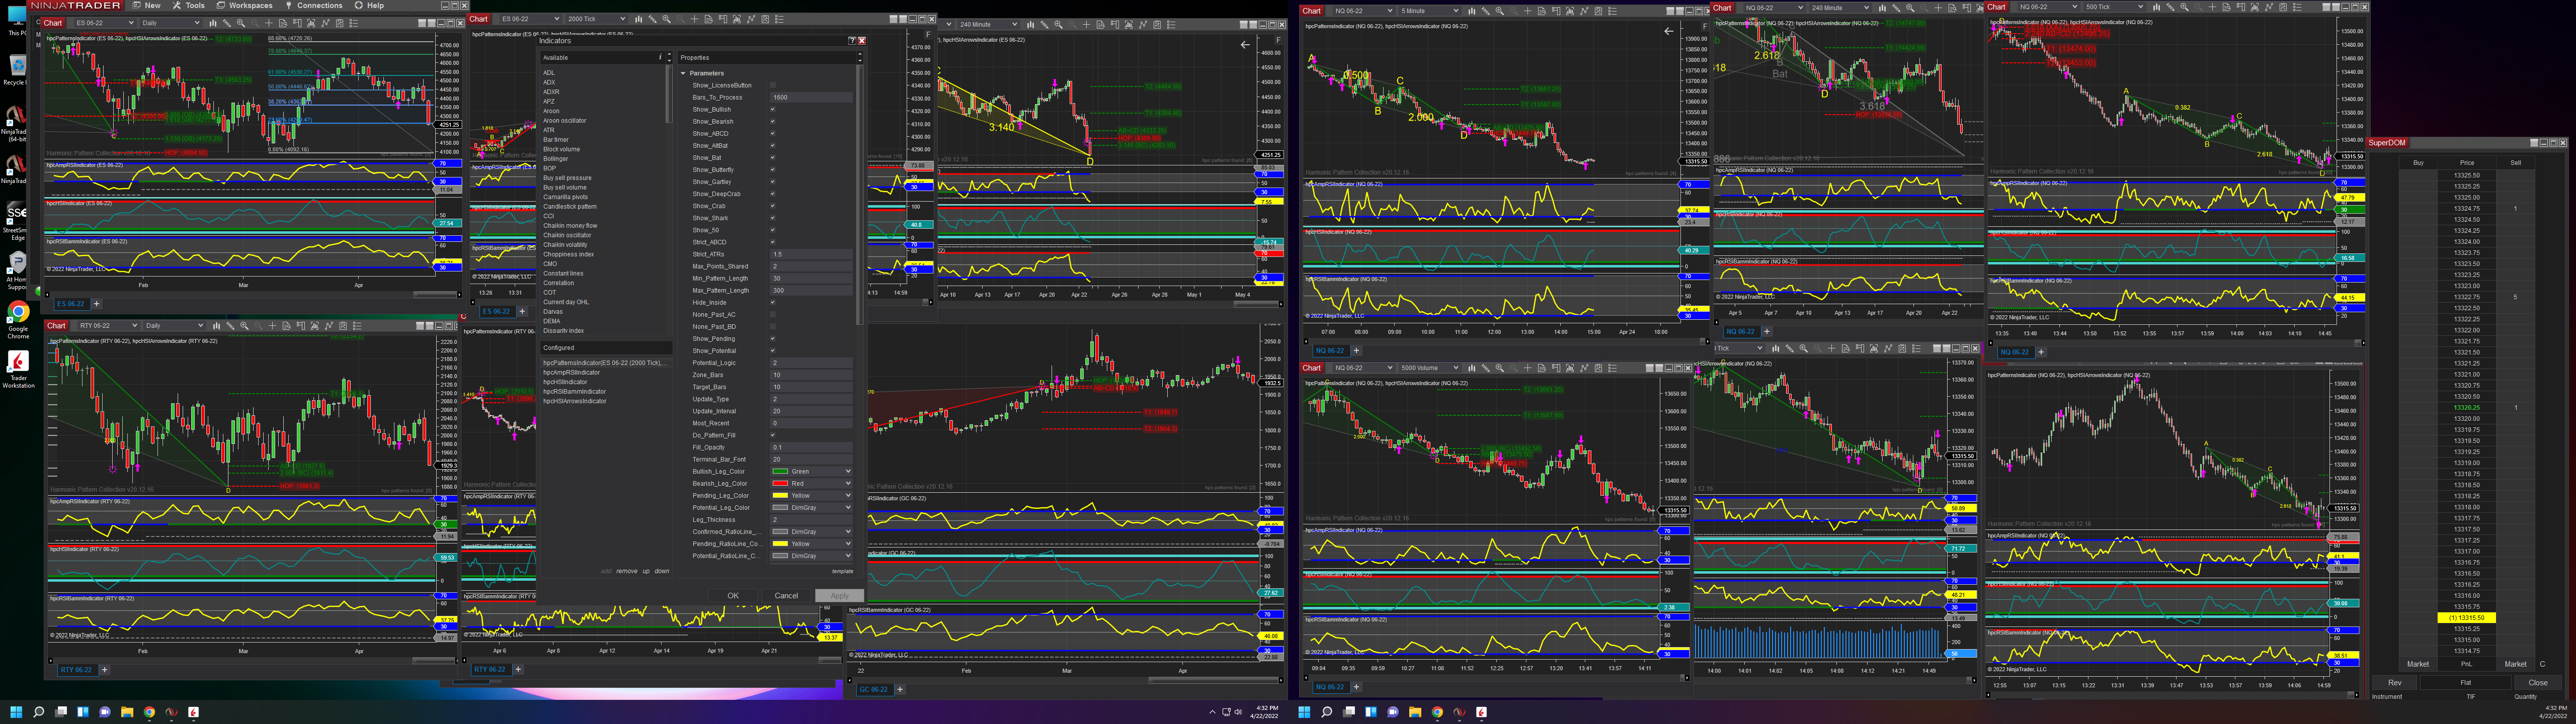This screenshot has width=2576, height=724.
Task: Click the crosshair plus icon in the ES Daily chart toolbar
Action: pos(269,23)
